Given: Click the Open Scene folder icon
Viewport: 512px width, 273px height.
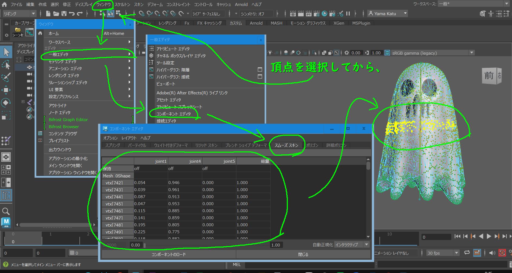Looking at the screenshot, I should tap(56, 14).
